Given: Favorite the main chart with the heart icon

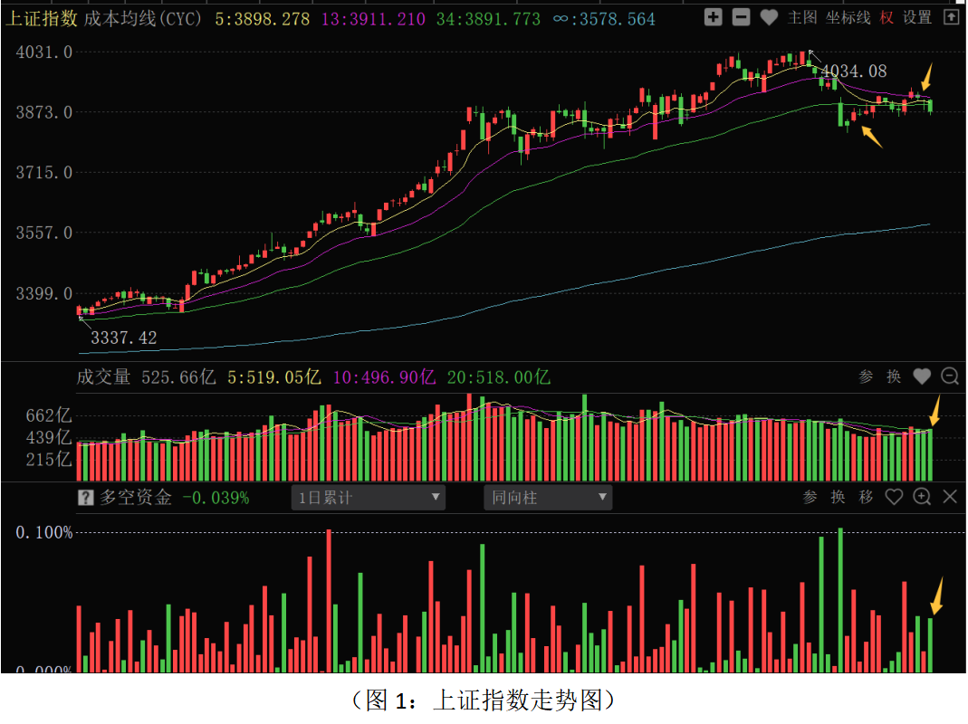Looking at the screenshot, I should (x=769, y=17).
